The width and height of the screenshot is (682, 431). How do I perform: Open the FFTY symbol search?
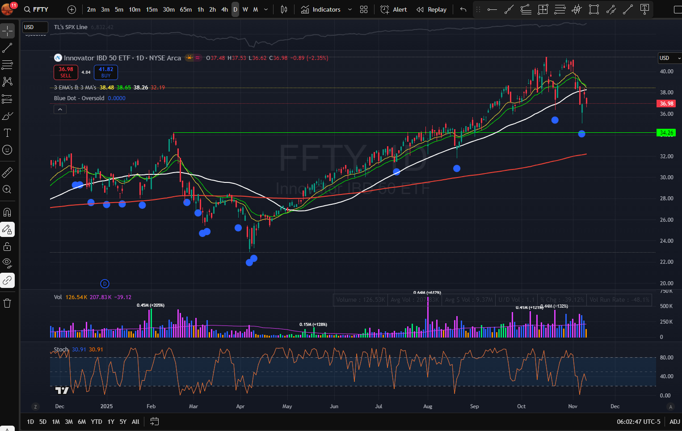pos(37,9)
